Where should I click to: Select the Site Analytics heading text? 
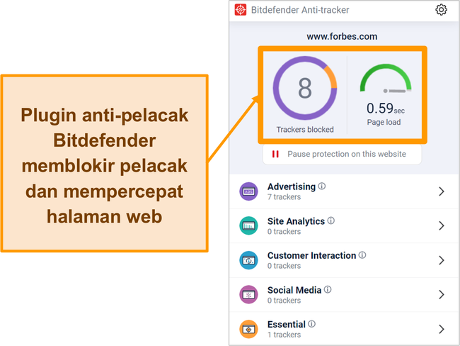296,221
